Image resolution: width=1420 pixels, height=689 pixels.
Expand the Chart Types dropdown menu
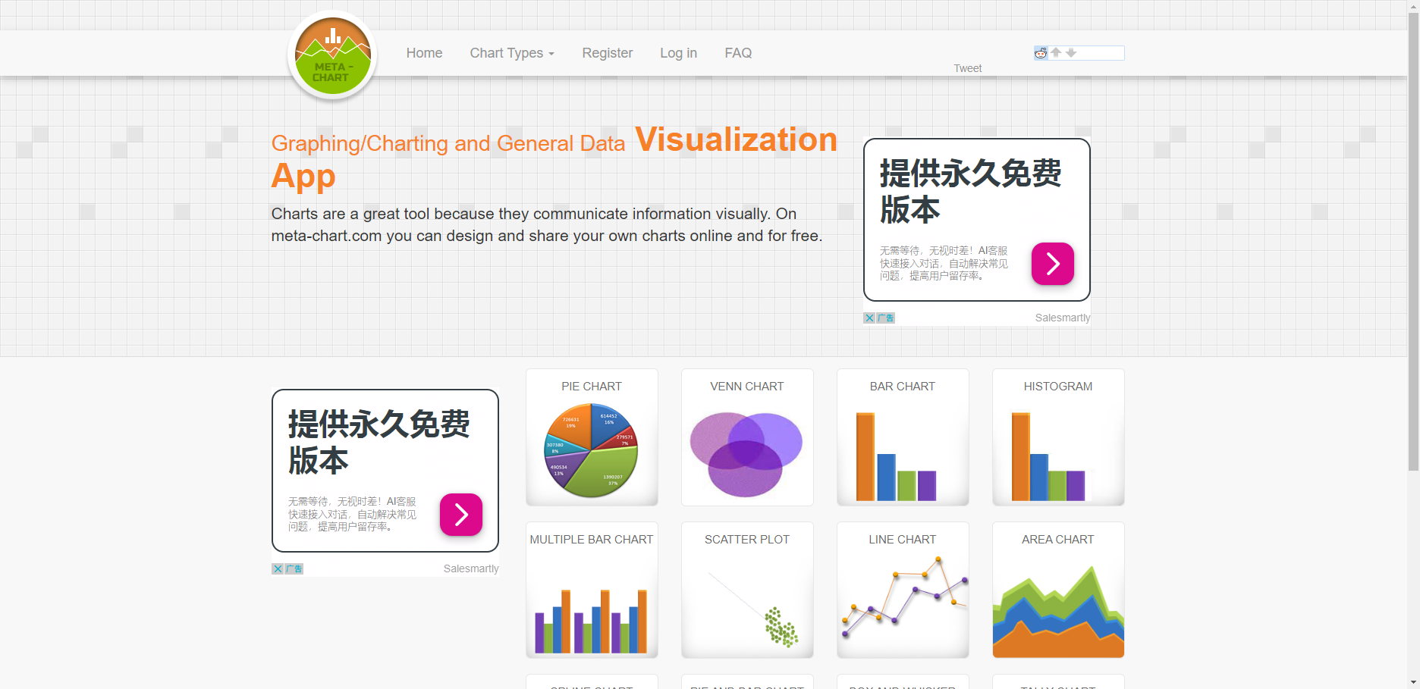tap(512, 53)
